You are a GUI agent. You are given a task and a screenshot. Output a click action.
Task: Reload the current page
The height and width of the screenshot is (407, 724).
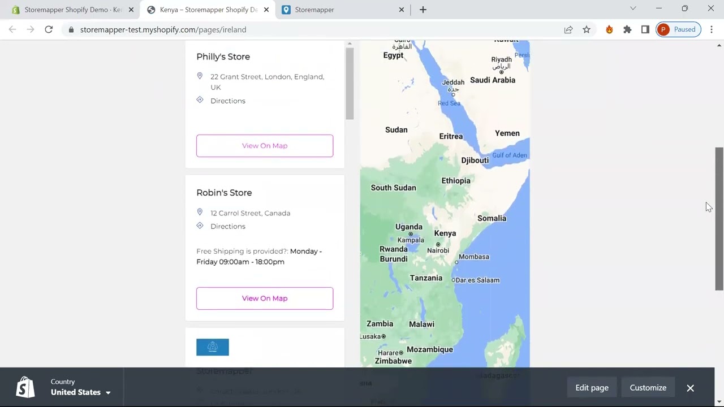click(49, 29)
